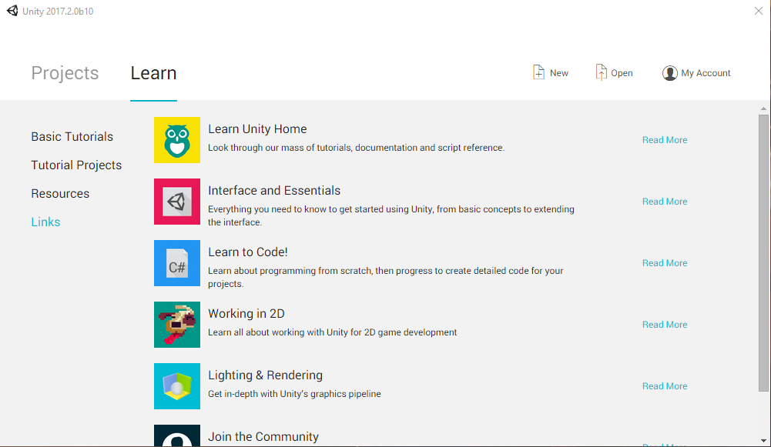Click Read More next to Learn to Code
Viewport: 771px width, 447px height.
(664, 262)
